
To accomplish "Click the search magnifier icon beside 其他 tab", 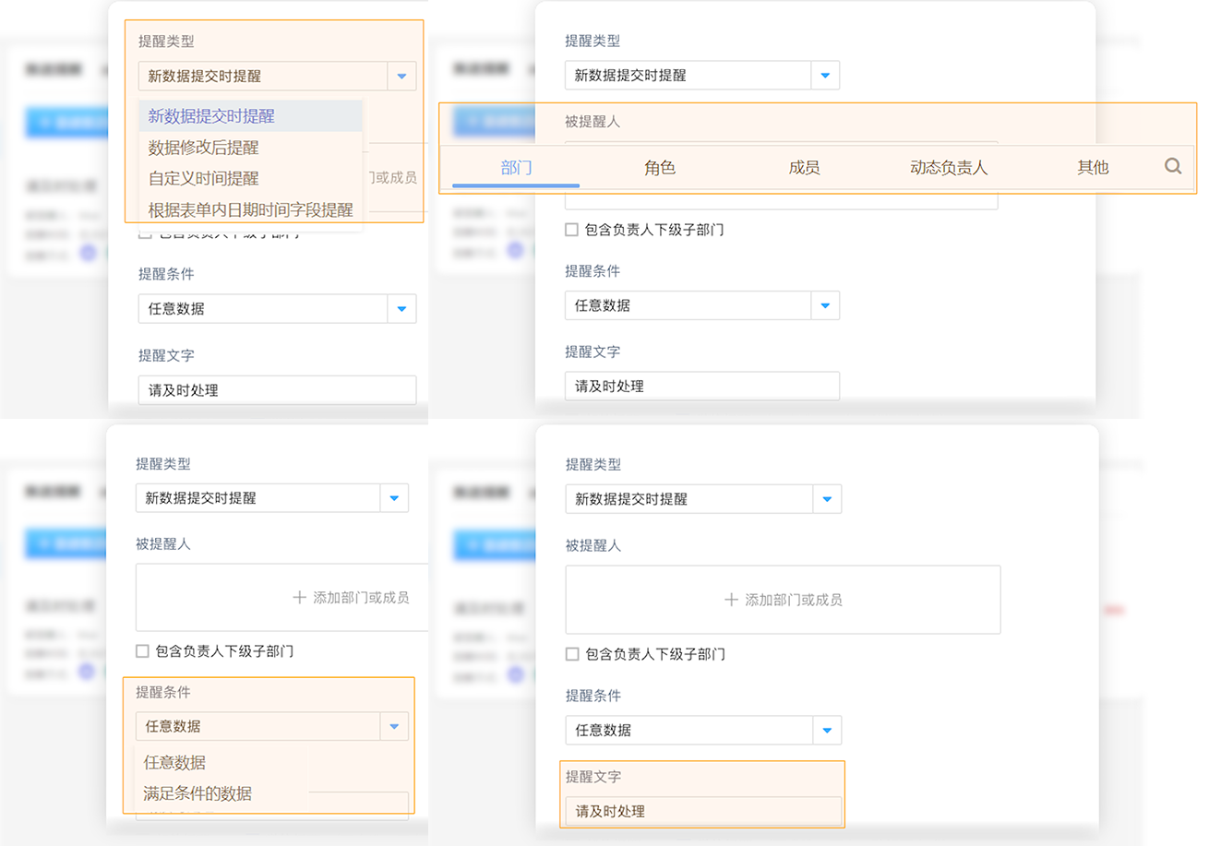I will click(1173, 166).
